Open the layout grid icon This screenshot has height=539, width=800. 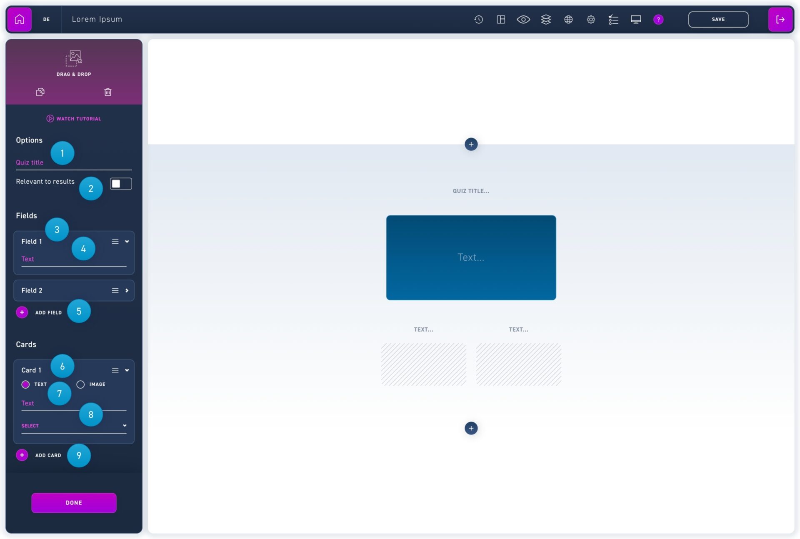click(501, 19)
